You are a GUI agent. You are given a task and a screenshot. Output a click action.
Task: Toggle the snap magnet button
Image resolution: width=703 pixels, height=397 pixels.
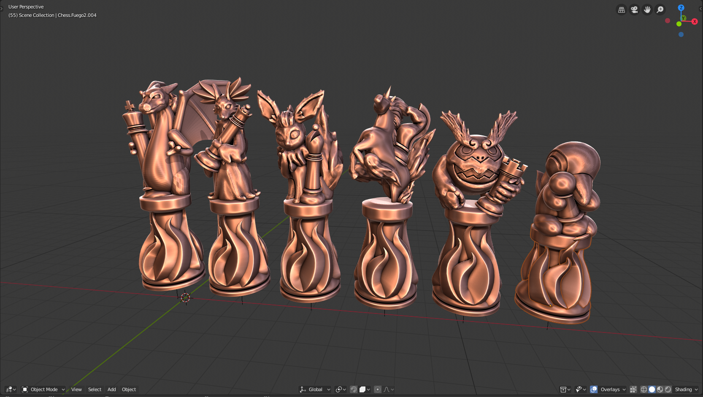pyautogui.click(x=354, y=389)
